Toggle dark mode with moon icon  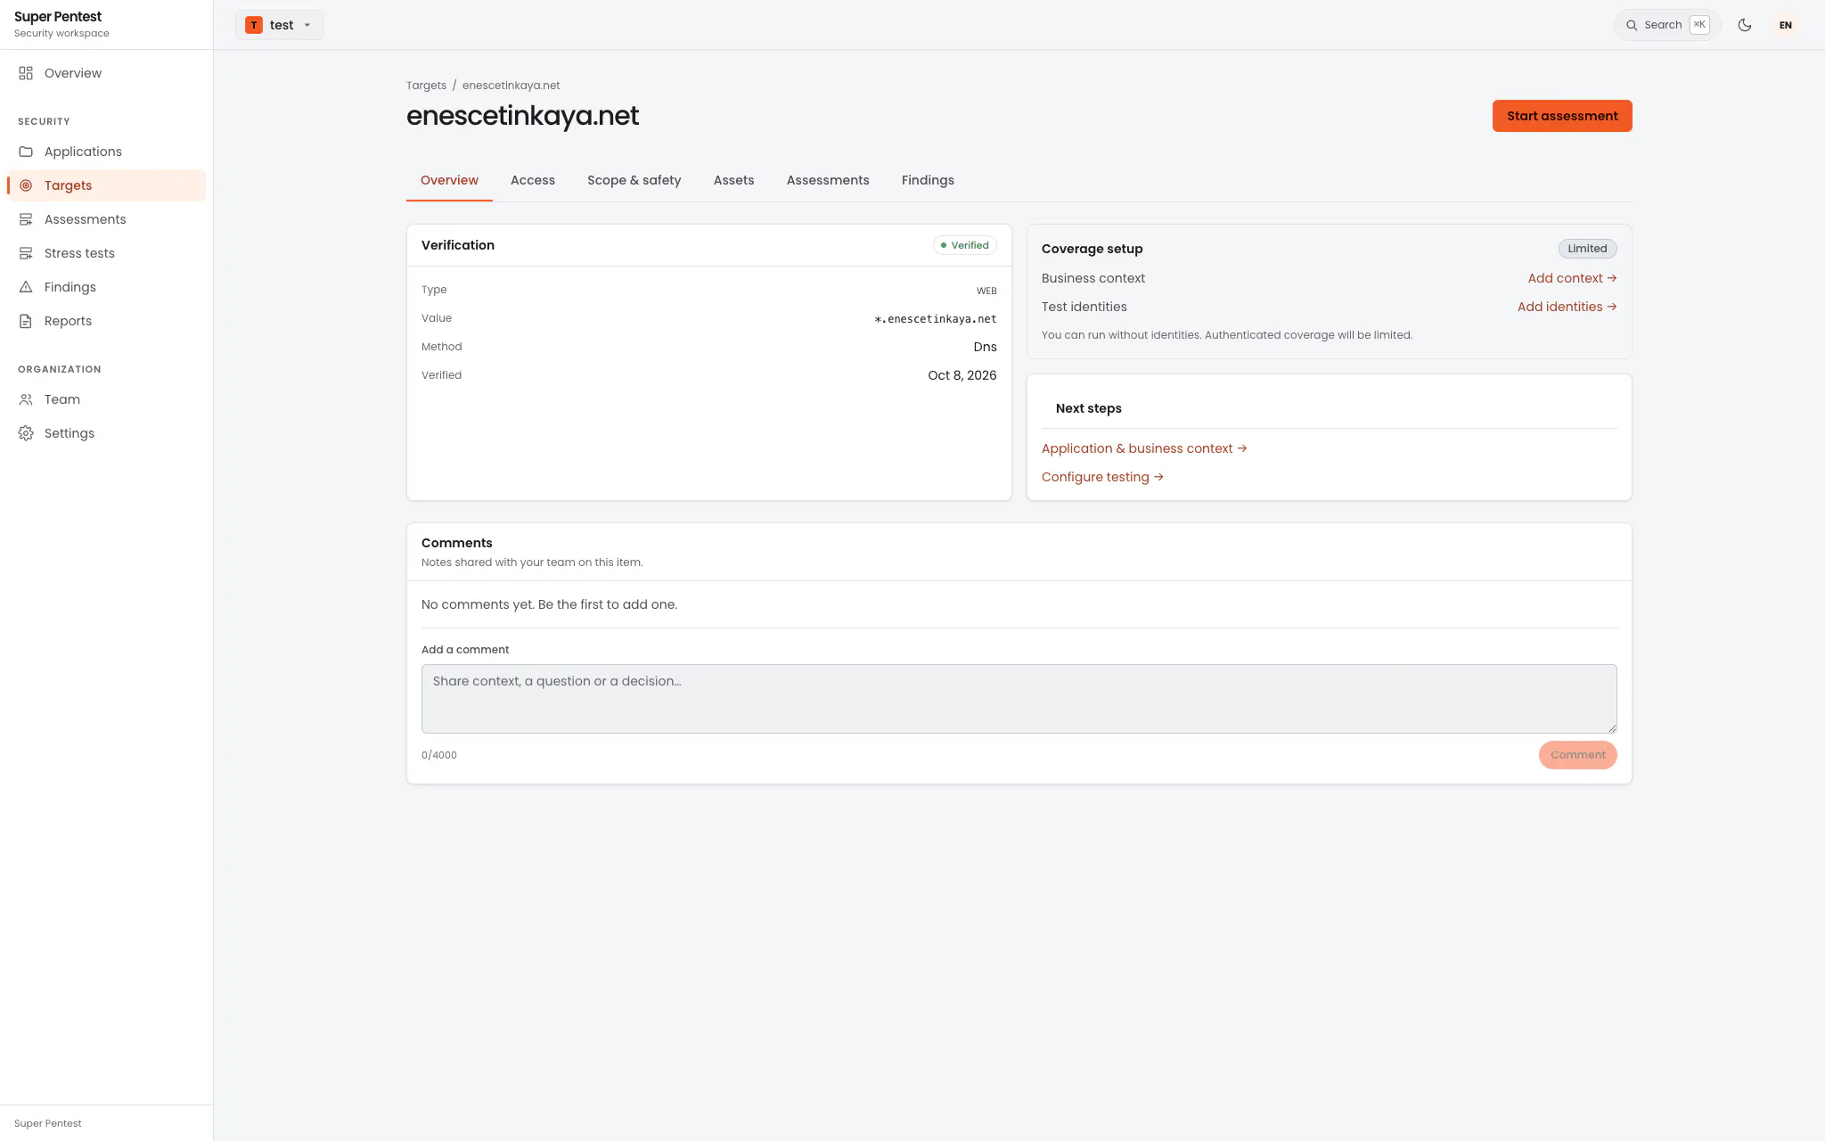tap(1745, 25)
